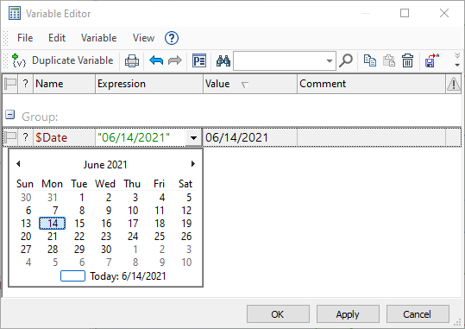
Task: Sort by the Expression column header
Action: [x=149, y=84]
